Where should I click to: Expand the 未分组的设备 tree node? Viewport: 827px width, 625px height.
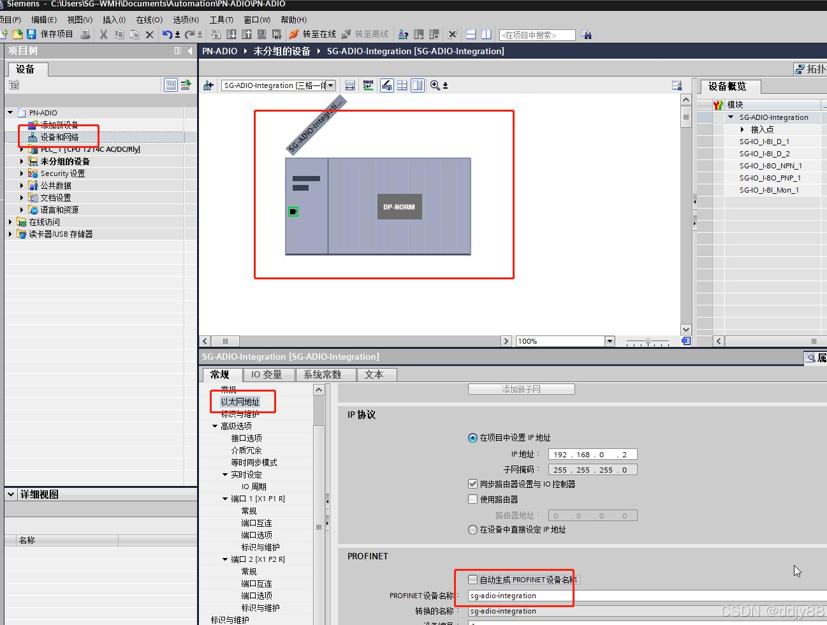[x=22, y=161]
